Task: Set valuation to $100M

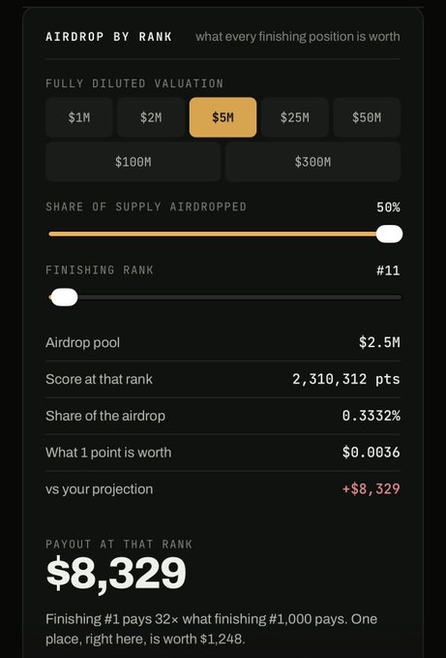Action: (x=134, y=162)
